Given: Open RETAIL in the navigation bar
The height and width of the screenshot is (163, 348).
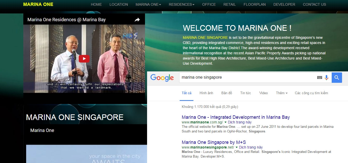Looking at the screenshot, I should [230, 4].
